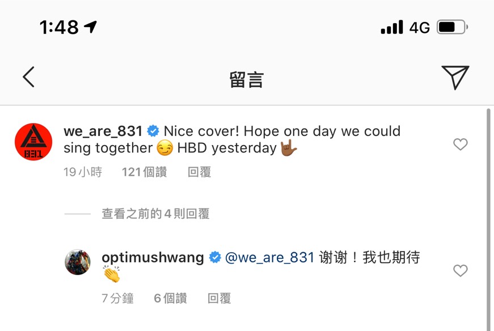This screenshot has width=494, height=331.
Task: Open the @we_are_831 mention link
Action: tap(269, 258)
